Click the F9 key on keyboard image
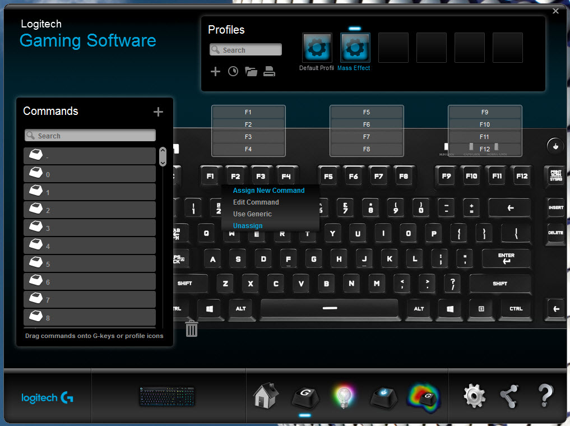Screen dimensions: 570x426 [x=446, y=176]
